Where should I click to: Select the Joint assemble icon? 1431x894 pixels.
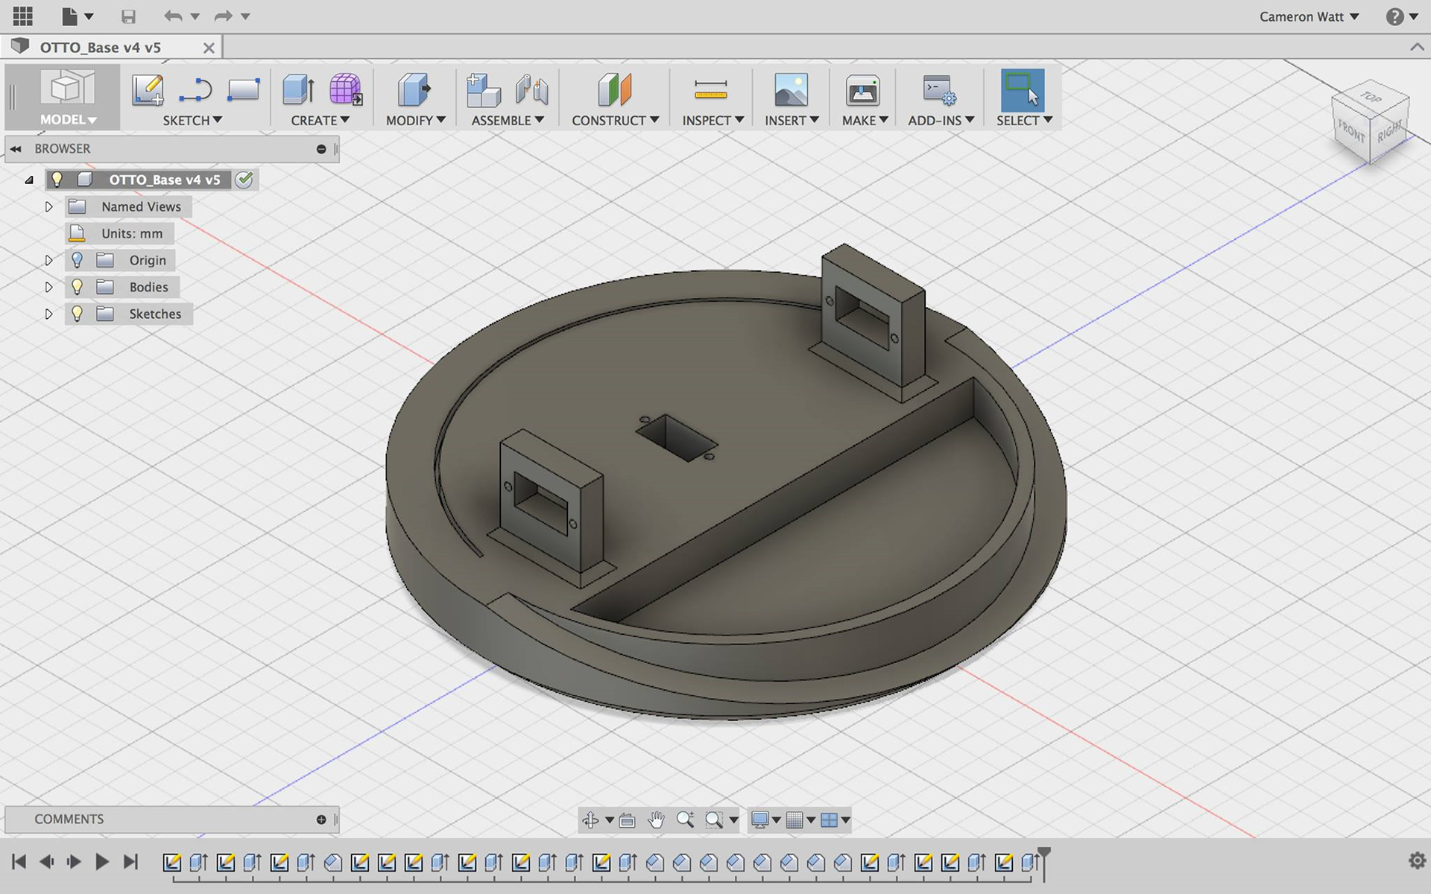point(531,90)
